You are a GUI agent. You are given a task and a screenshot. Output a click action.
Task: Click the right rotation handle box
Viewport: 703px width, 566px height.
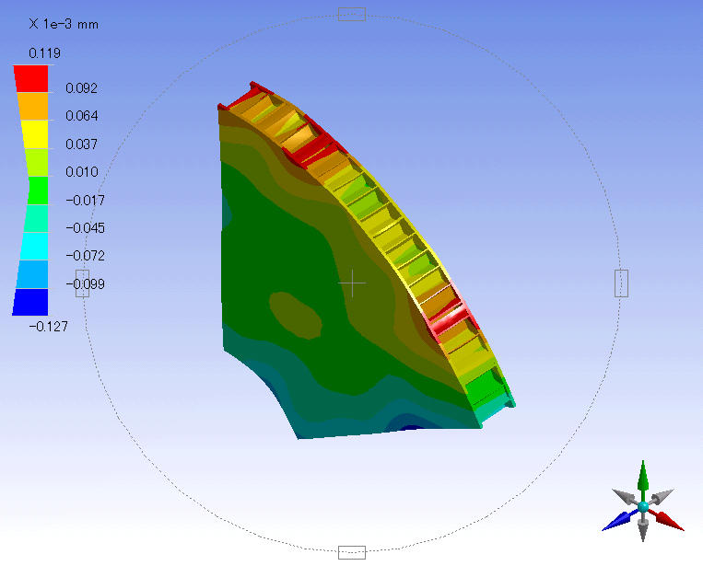pos(621,283)
